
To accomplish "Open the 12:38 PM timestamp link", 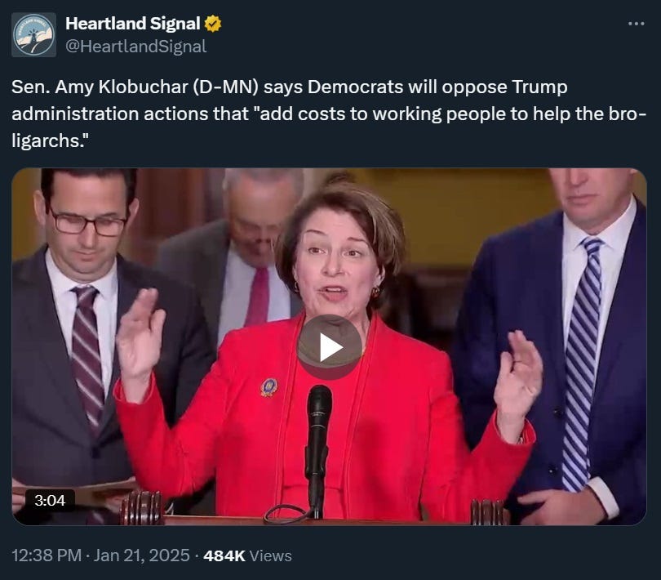I will (x=47, y=555).
